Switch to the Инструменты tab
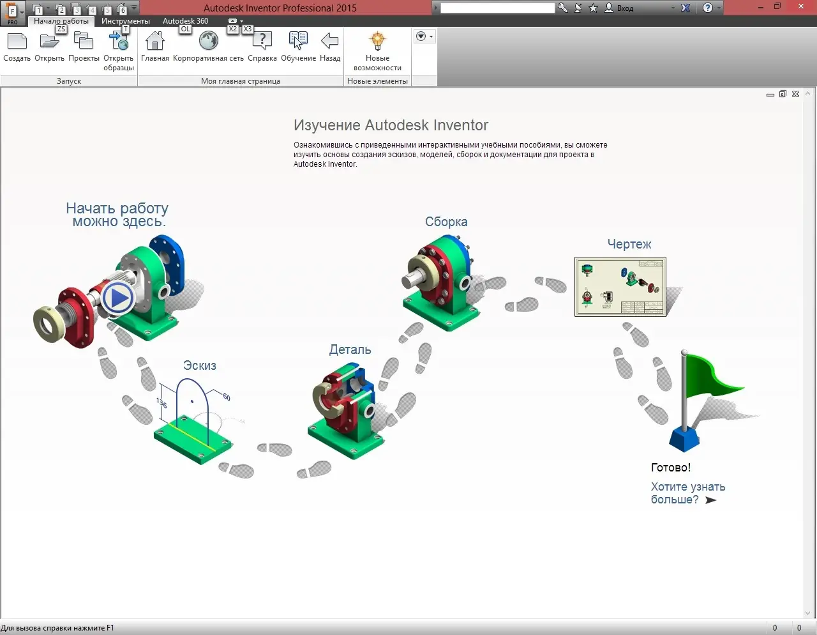Screen dimensions: 817x635 click(x=126, y=21)
